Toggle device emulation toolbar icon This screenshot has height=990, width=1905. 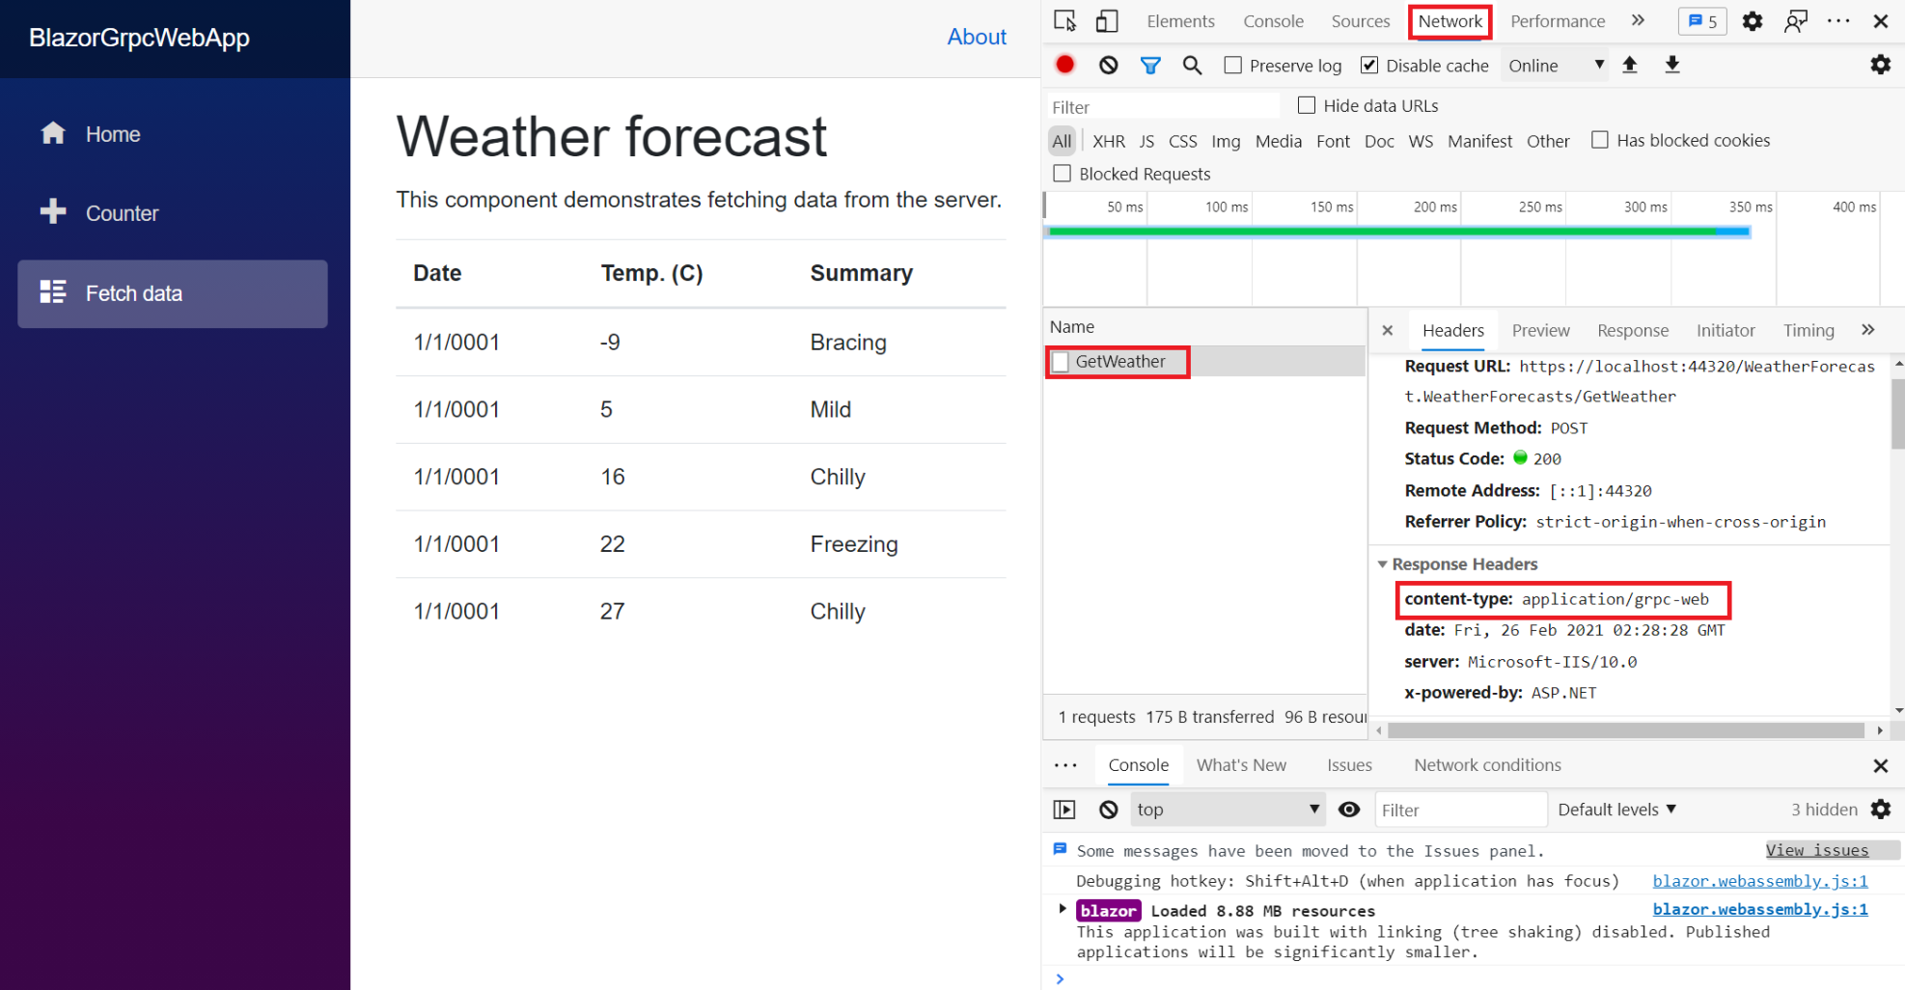(x=1107, y=21)
